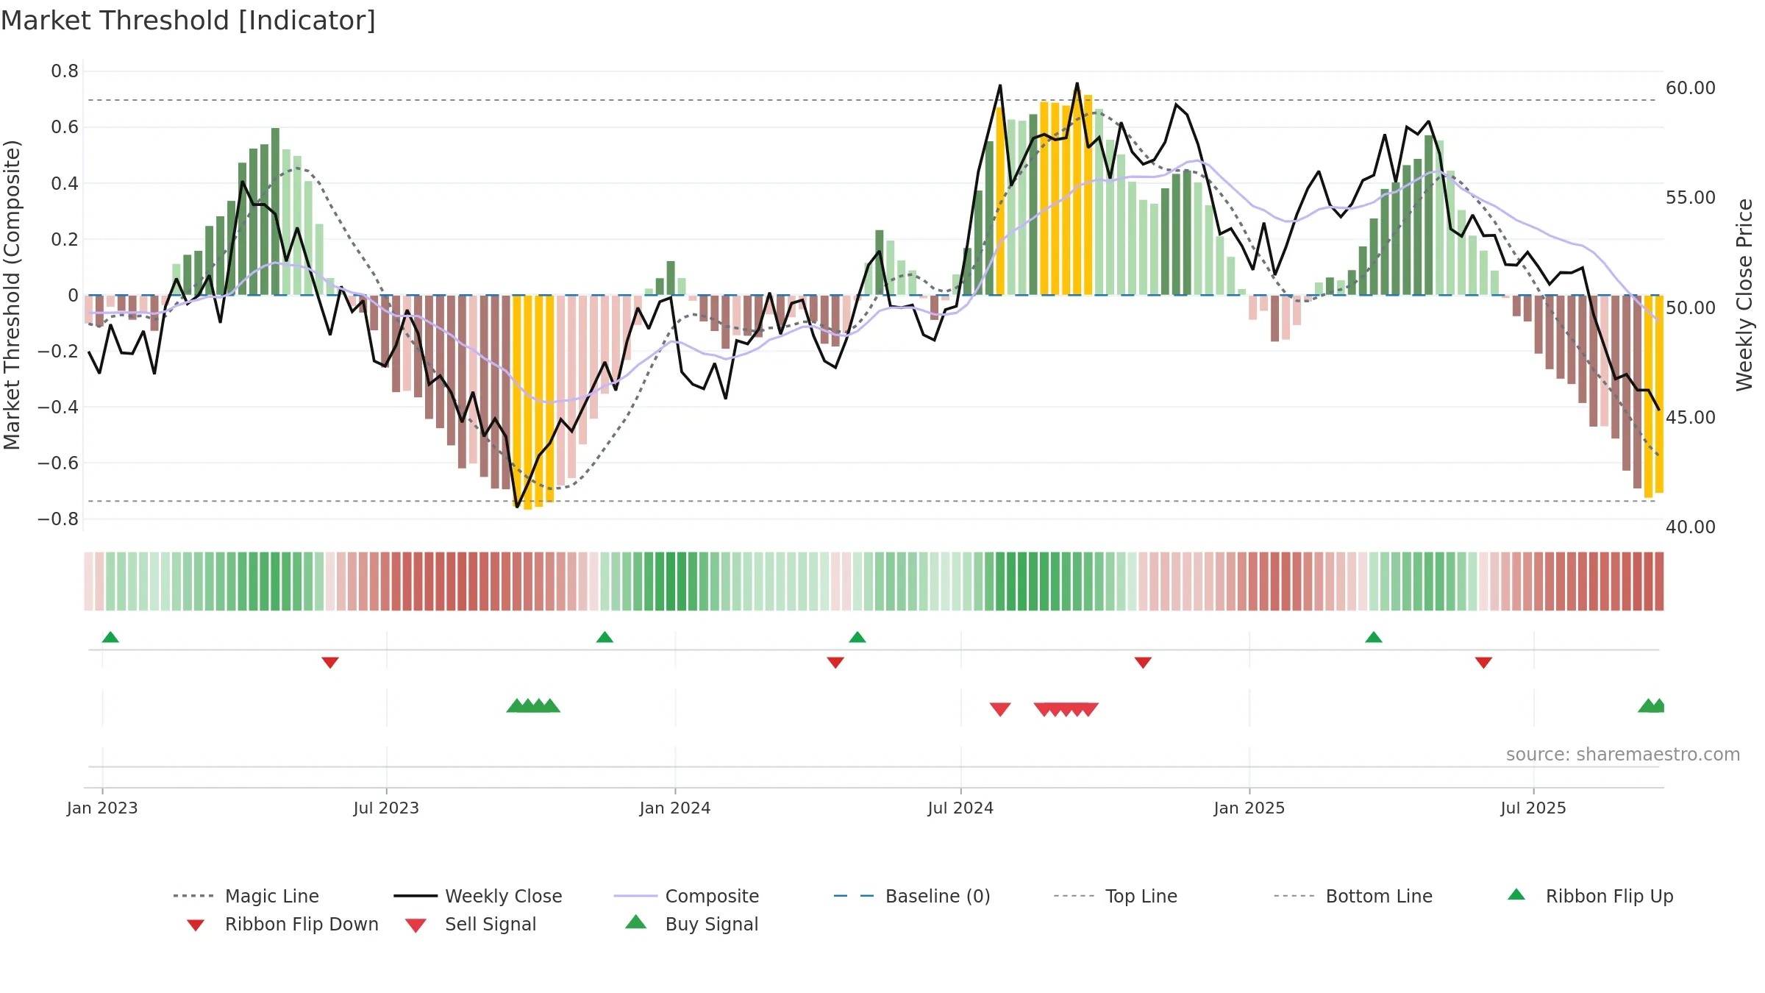Click the Jan 2024 x-axis label

pos(675,808)
